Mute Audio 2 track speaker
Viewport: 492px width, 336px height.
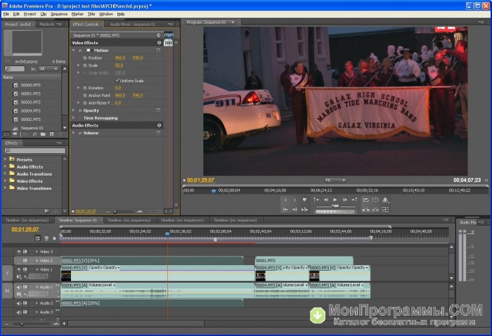tap(19, 304)
